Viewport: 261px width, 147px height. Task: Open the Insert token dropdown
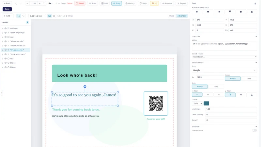coord(224,57)
